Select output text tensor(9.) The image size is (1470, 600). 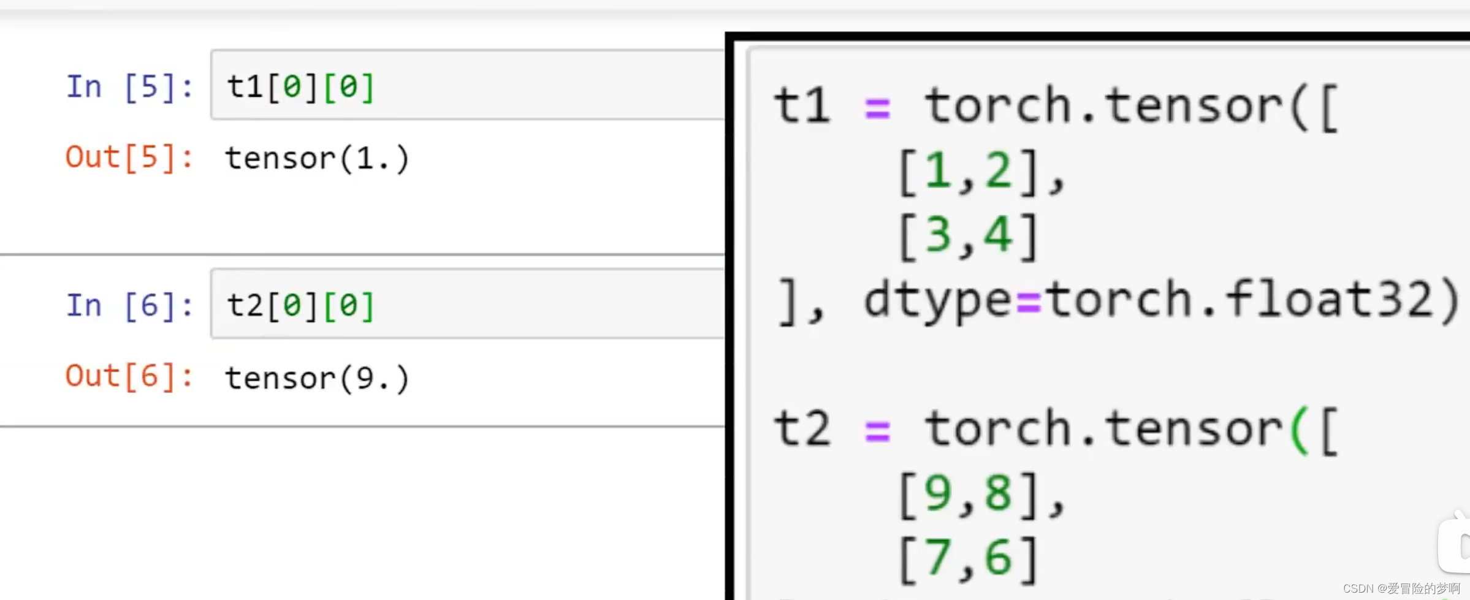click(317, 378)
